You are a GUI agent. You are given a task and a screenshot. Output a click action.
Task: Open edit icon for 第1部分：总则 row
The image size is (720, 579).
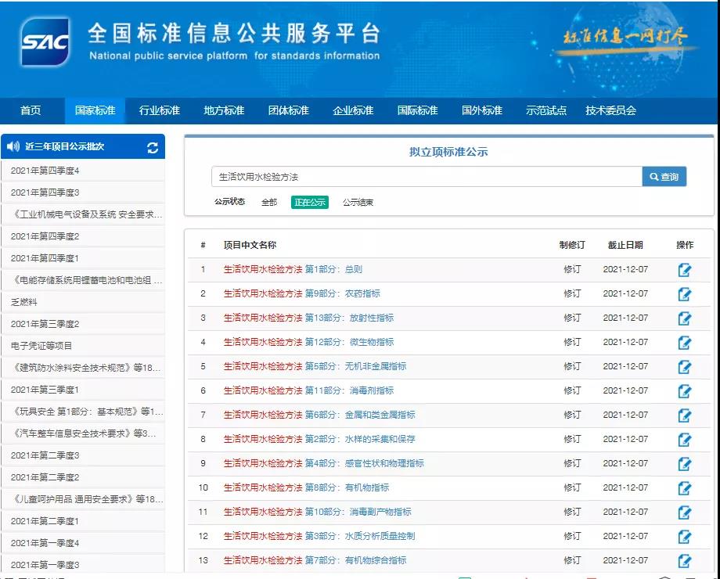click(684, 270)
